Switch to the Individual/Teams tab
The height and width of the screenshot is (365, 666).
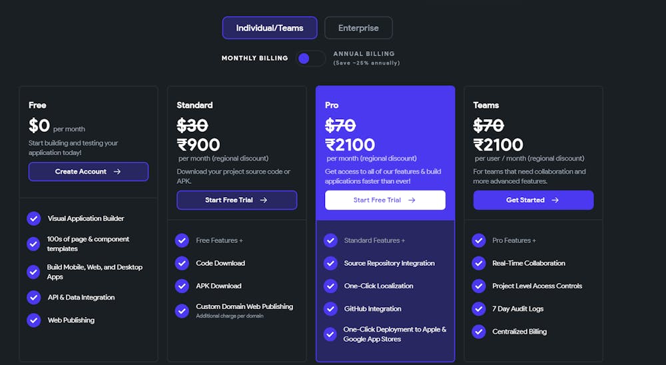coord(270,28)
